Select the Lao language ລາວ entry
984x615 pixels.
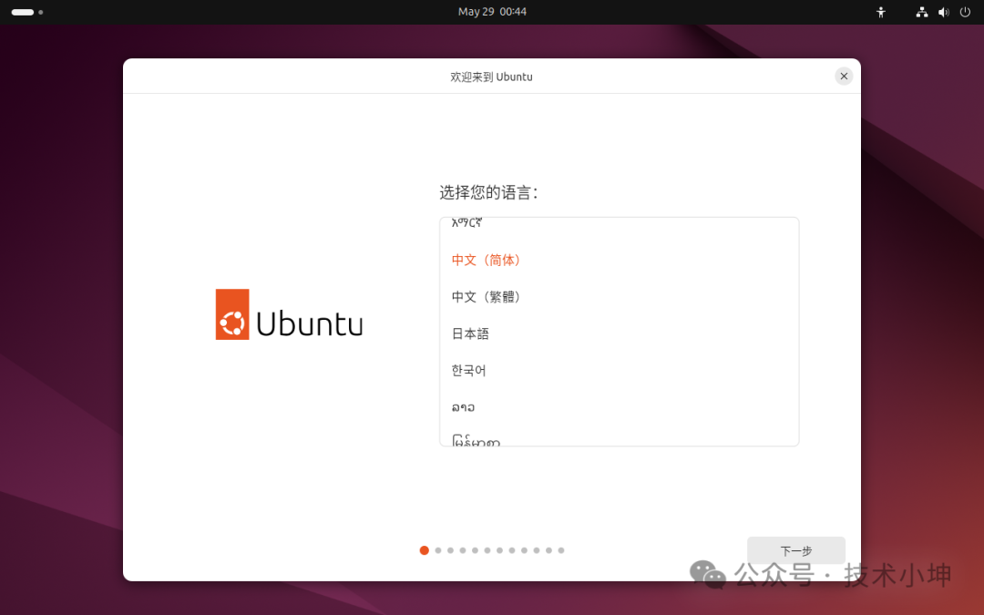point(463,407)
